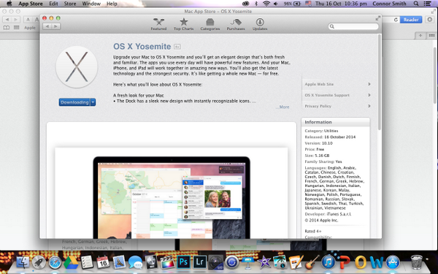The height and width of the screenshot is (274, 438).
Task: Open Google Drive in the Dock
Action: (71, 262)
